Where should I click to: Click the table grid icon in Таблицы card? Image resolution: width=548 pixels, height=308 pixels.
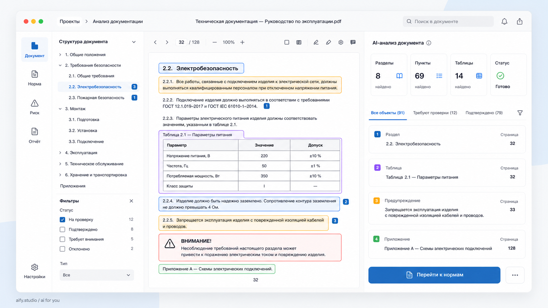(479, 76)
